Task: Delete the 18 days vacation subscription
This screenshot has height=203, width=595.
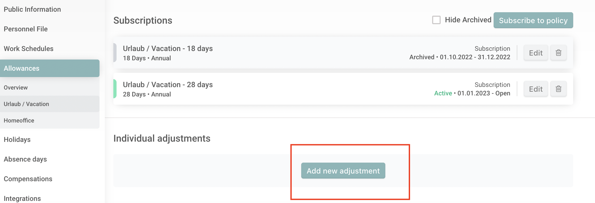Action: click(x=558, y=53)
